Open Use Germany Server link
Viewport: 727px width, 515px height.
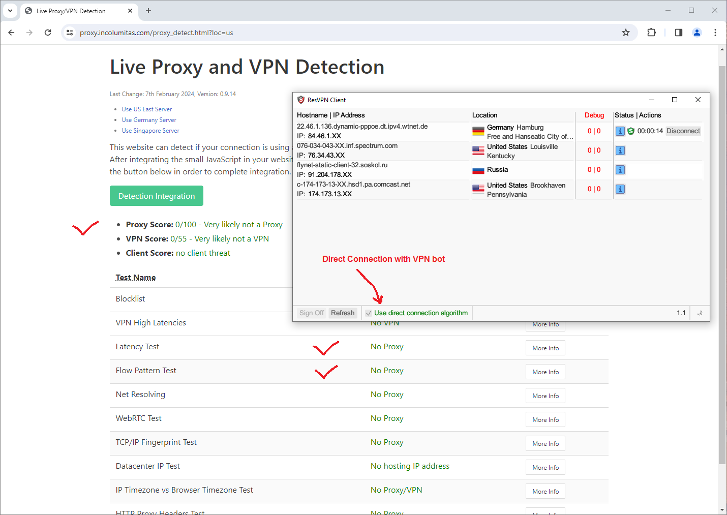coord(149,120)
